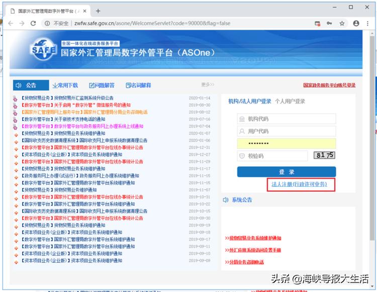Click the speaker icon next to 系统公告
The width and height of the screenshot is (377, 292).
(x=226, y=200)
